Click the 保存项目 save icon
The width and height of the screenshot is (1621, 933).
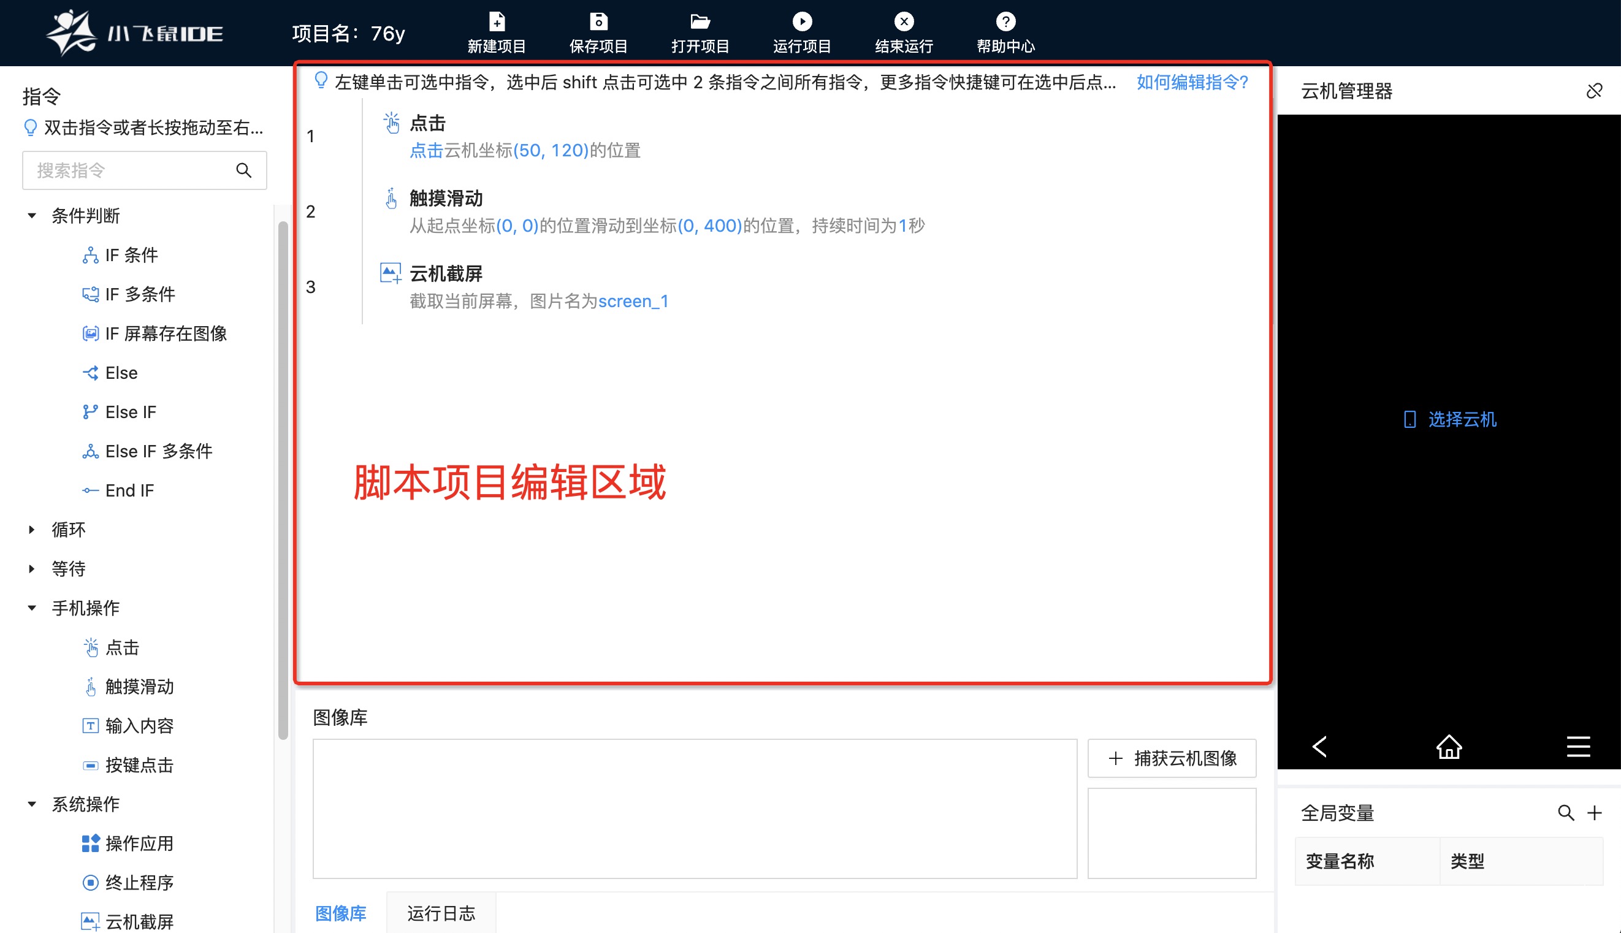pyautogui.click(x=598, y=22)
